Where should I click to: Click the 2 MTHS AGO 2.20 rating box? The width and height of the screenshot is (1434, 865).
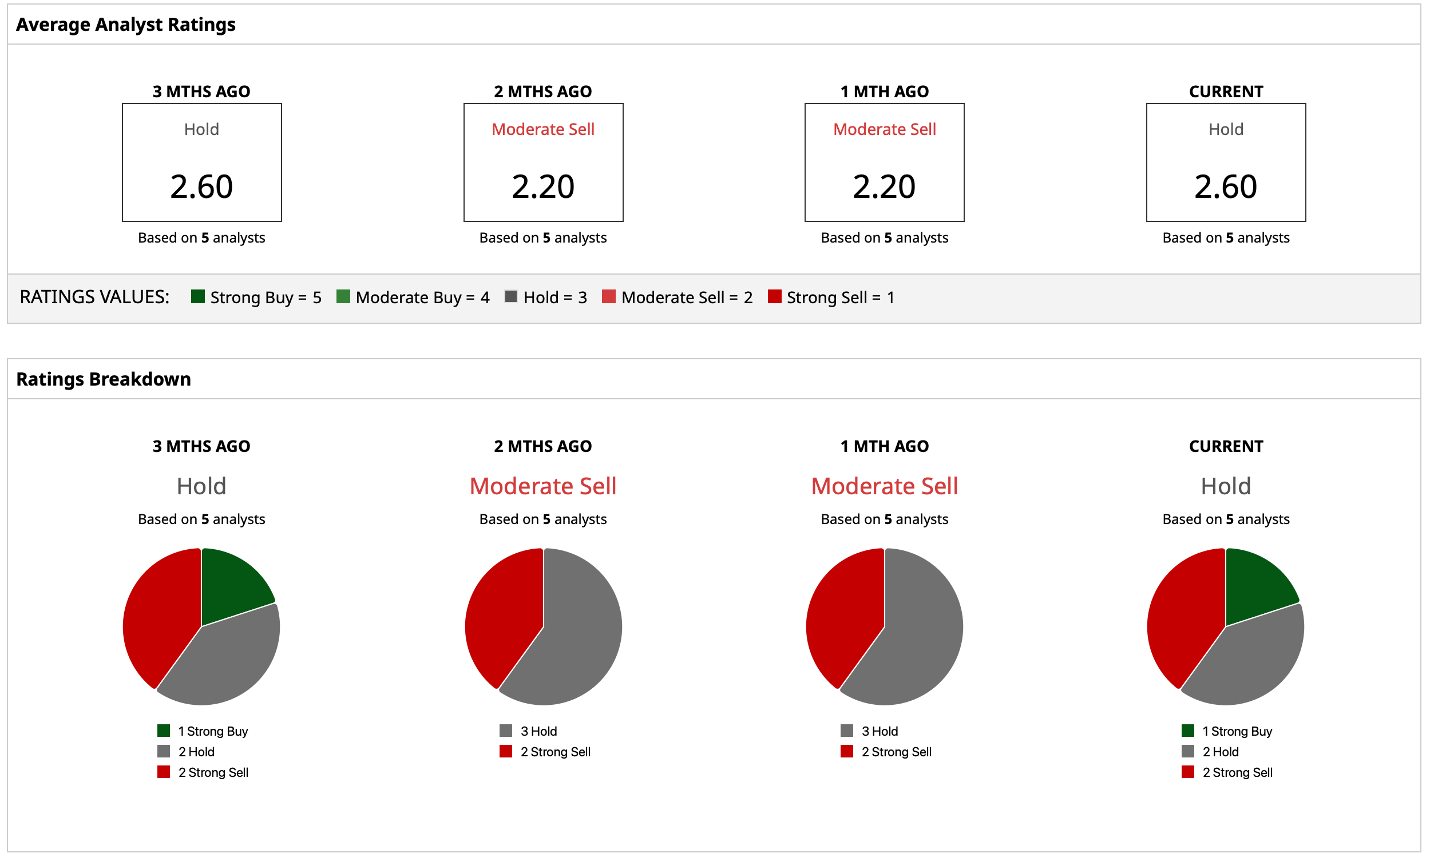543,162
